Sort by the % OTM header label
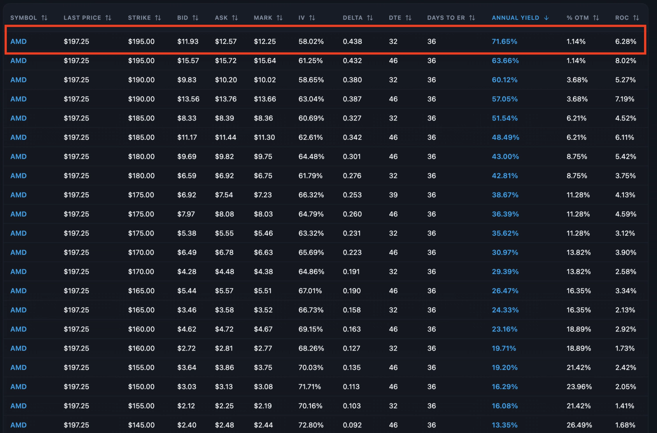657x433 pixels. pos(577,18)
